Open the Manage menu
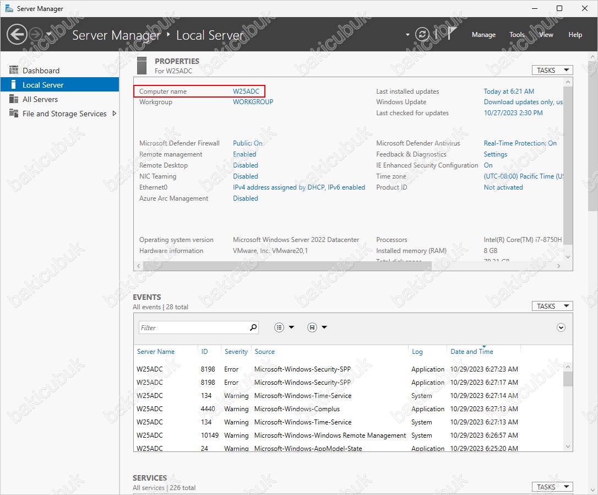Screen dimensions: 598x495 pyautogui.click(x=483, y=35)
